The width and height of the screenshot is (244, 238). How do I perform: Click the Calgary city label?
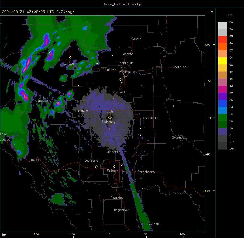click(x=113, y=170)
